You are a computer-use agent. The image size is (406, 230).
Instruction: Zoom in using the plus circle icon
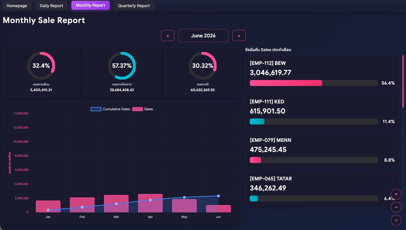click(396, 194)
